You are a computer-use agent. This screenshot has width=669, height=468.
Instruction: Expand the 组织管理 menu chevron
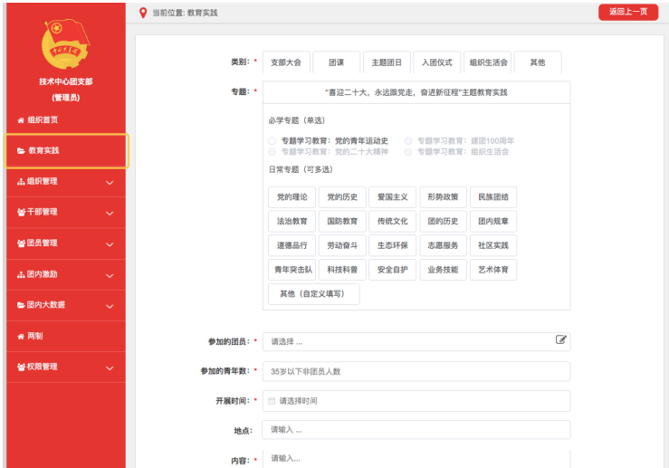(x=110, y=183)
